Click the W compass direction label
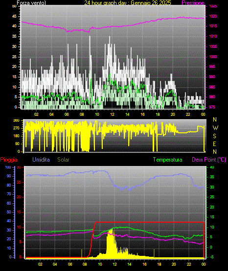Viewport: 228px width, 271px height. pyautogui.click(x=215, y=128)
